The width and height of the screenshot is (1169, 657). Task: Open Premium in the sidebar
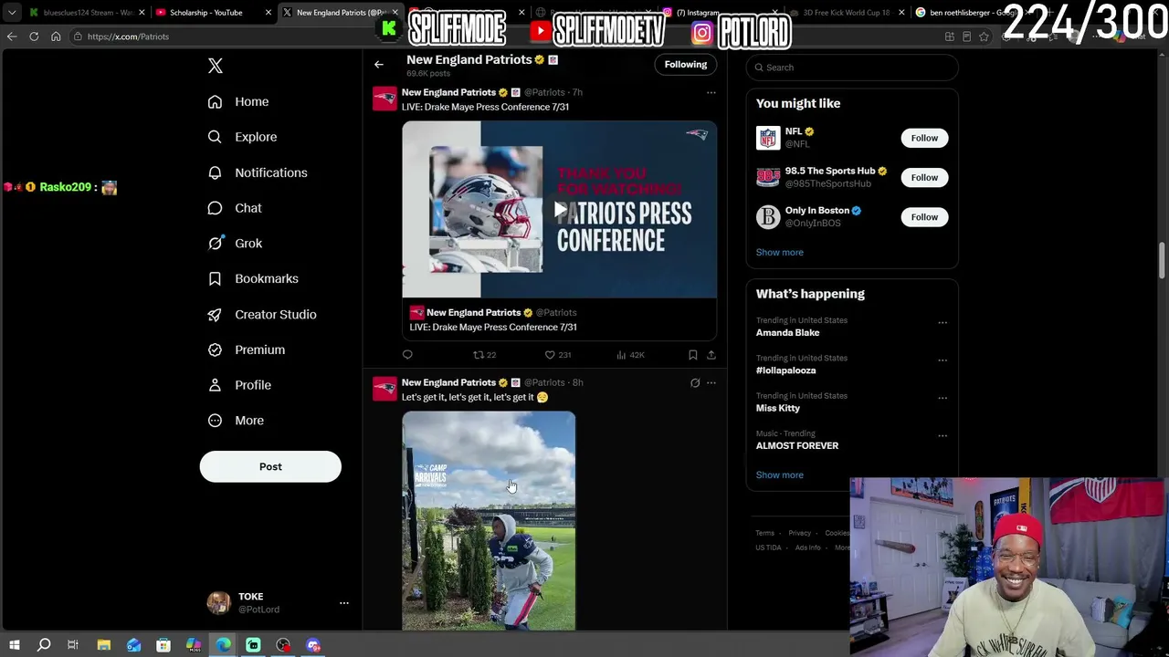pos(247,350)
